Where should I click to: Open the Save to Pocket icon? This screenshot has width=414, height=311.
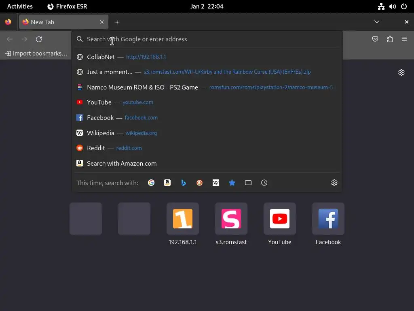[x=375, y=39]
